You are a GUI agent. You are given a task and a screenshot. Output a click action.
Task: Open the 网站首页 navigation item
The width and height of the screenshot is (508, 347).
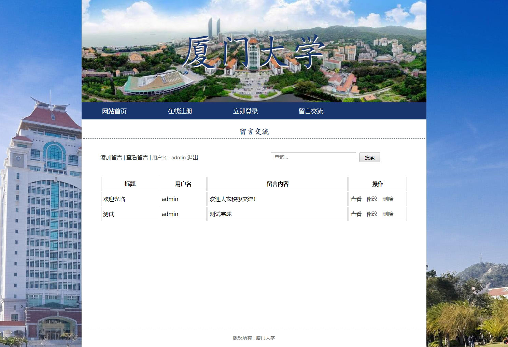pos(114,111)
